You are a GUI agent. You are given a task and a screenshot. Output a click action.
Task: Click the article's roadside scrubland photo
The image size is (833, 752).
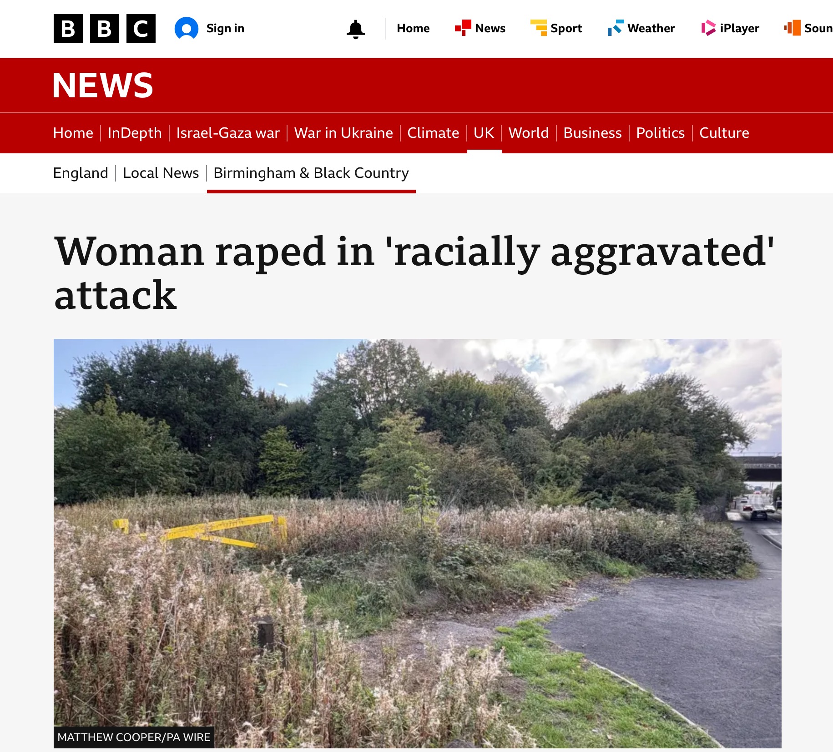point(417,543)
